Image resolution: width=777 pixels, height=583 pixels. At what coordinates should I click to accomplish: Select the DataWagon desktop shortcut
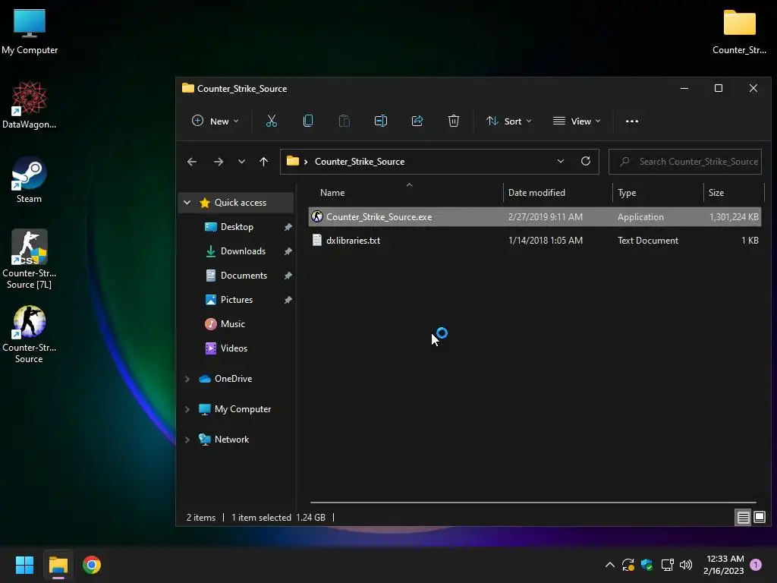[x=30, y=105]
